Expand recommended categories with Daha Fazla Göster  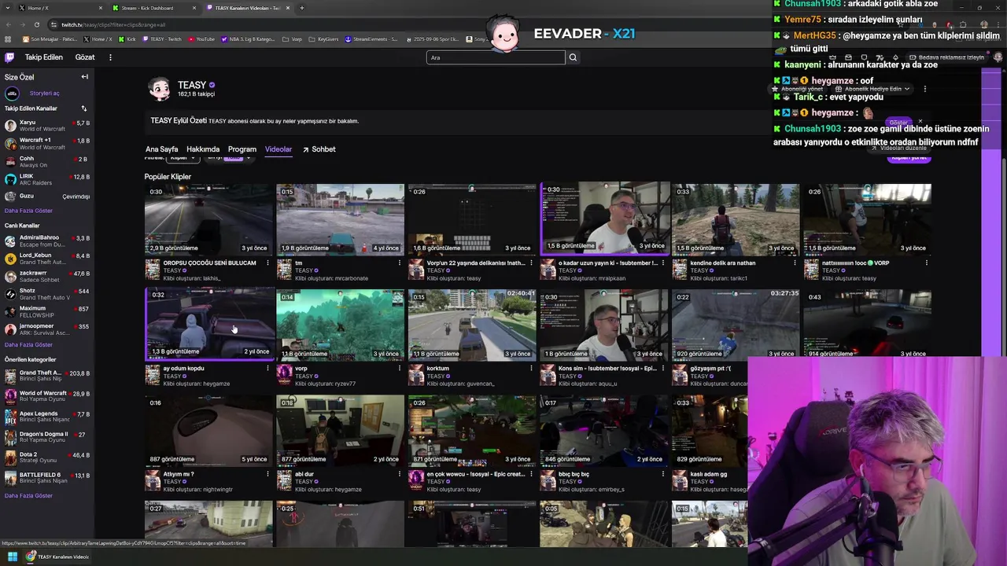(28, 495)
